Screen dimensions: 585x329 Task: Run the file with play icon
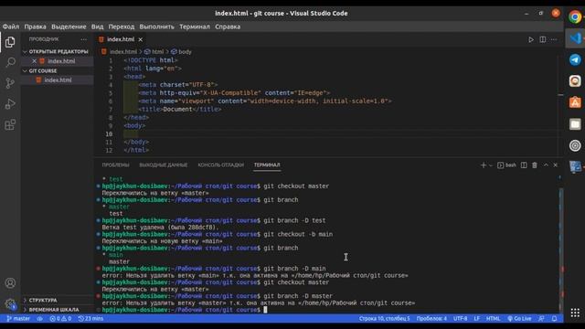point(530,39)
